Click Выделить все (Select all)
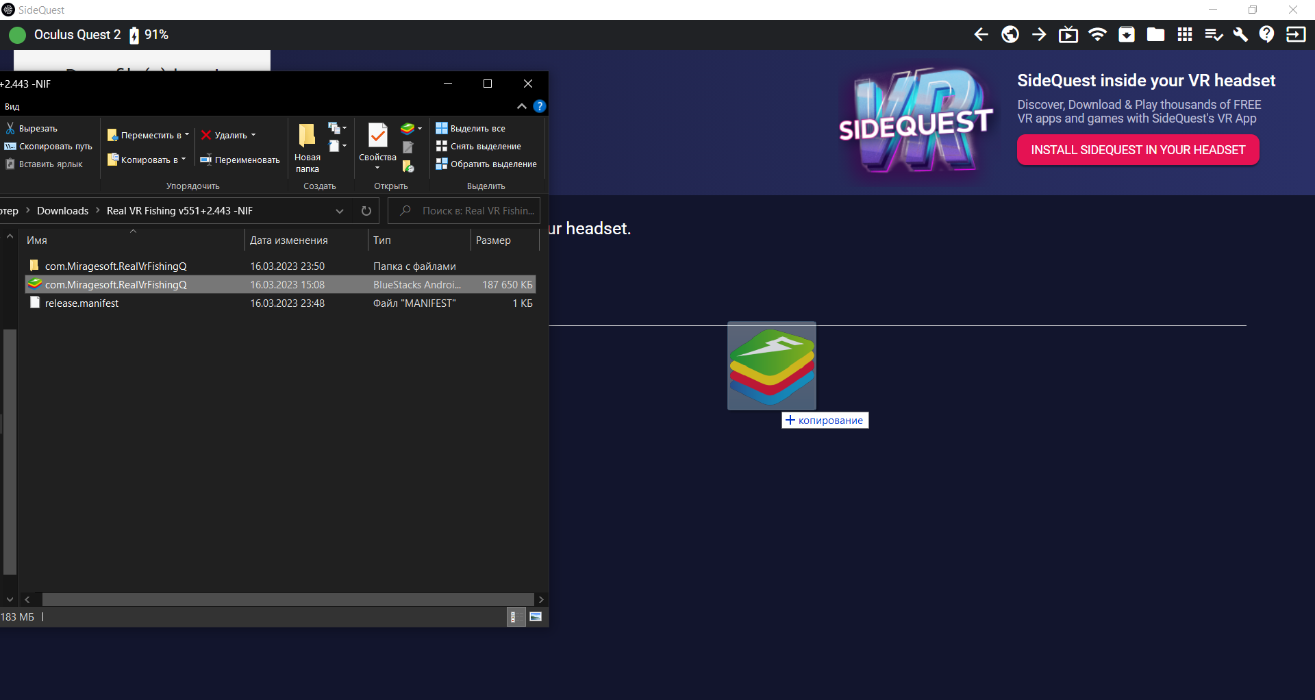Viewport: 1315px width, 700px height. point(471,128)
